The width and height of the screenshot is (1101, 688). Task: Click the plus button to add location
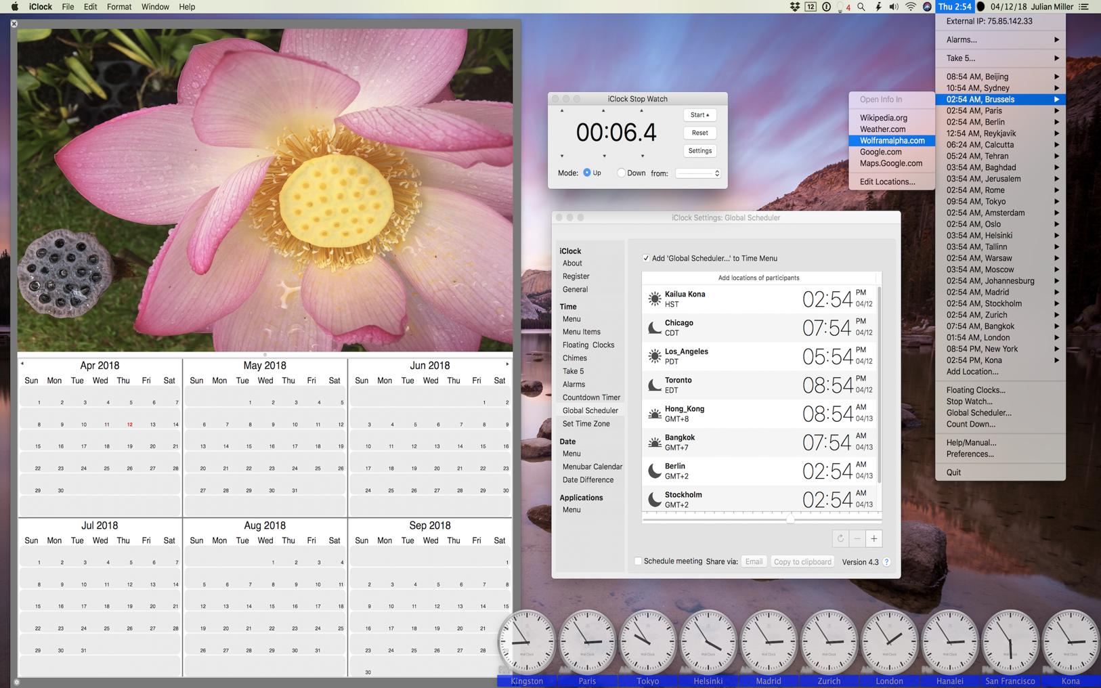tap(874, 538)
